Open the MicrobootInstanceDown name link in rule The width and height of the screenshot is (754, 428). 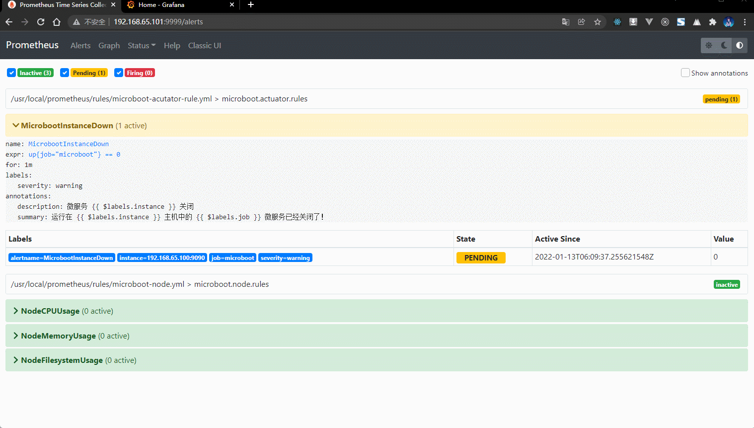point(69,144)
